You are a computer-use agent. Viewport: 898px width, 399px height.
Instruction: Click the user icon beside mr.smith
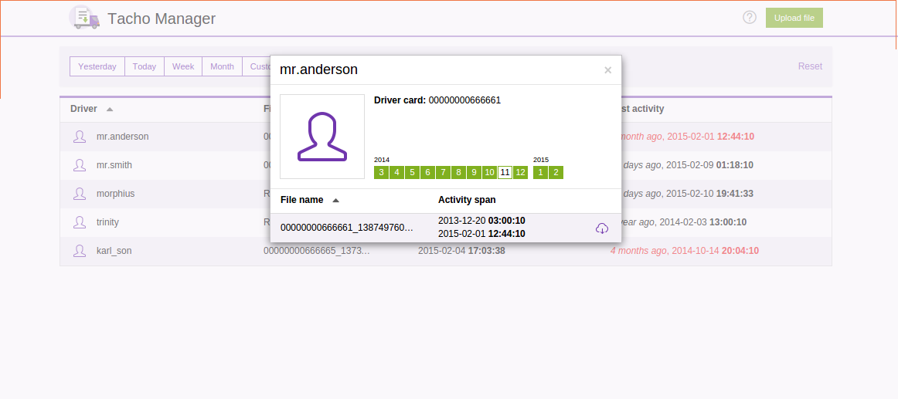coord(79,165)
